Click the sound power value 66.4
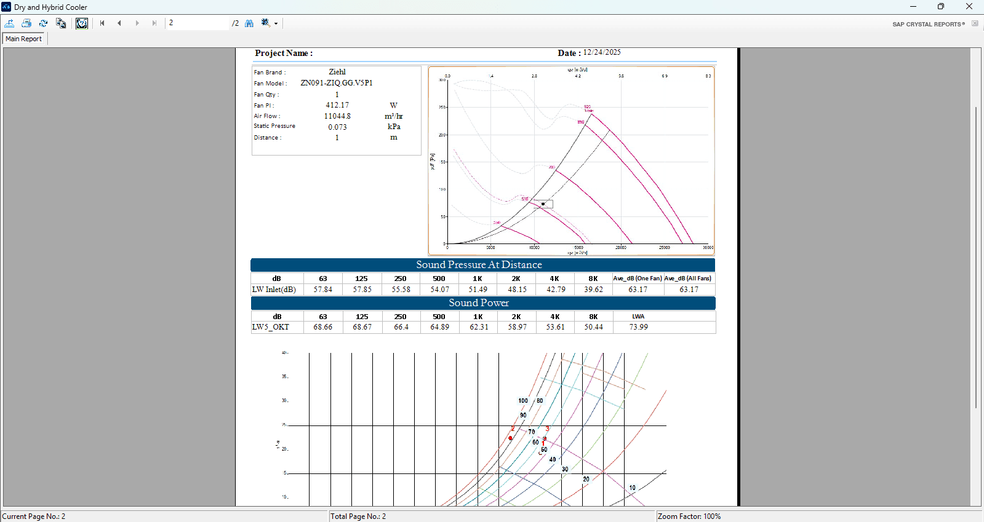Image resolution: width=984 pixels, height=522 pixels. [401, 327]
